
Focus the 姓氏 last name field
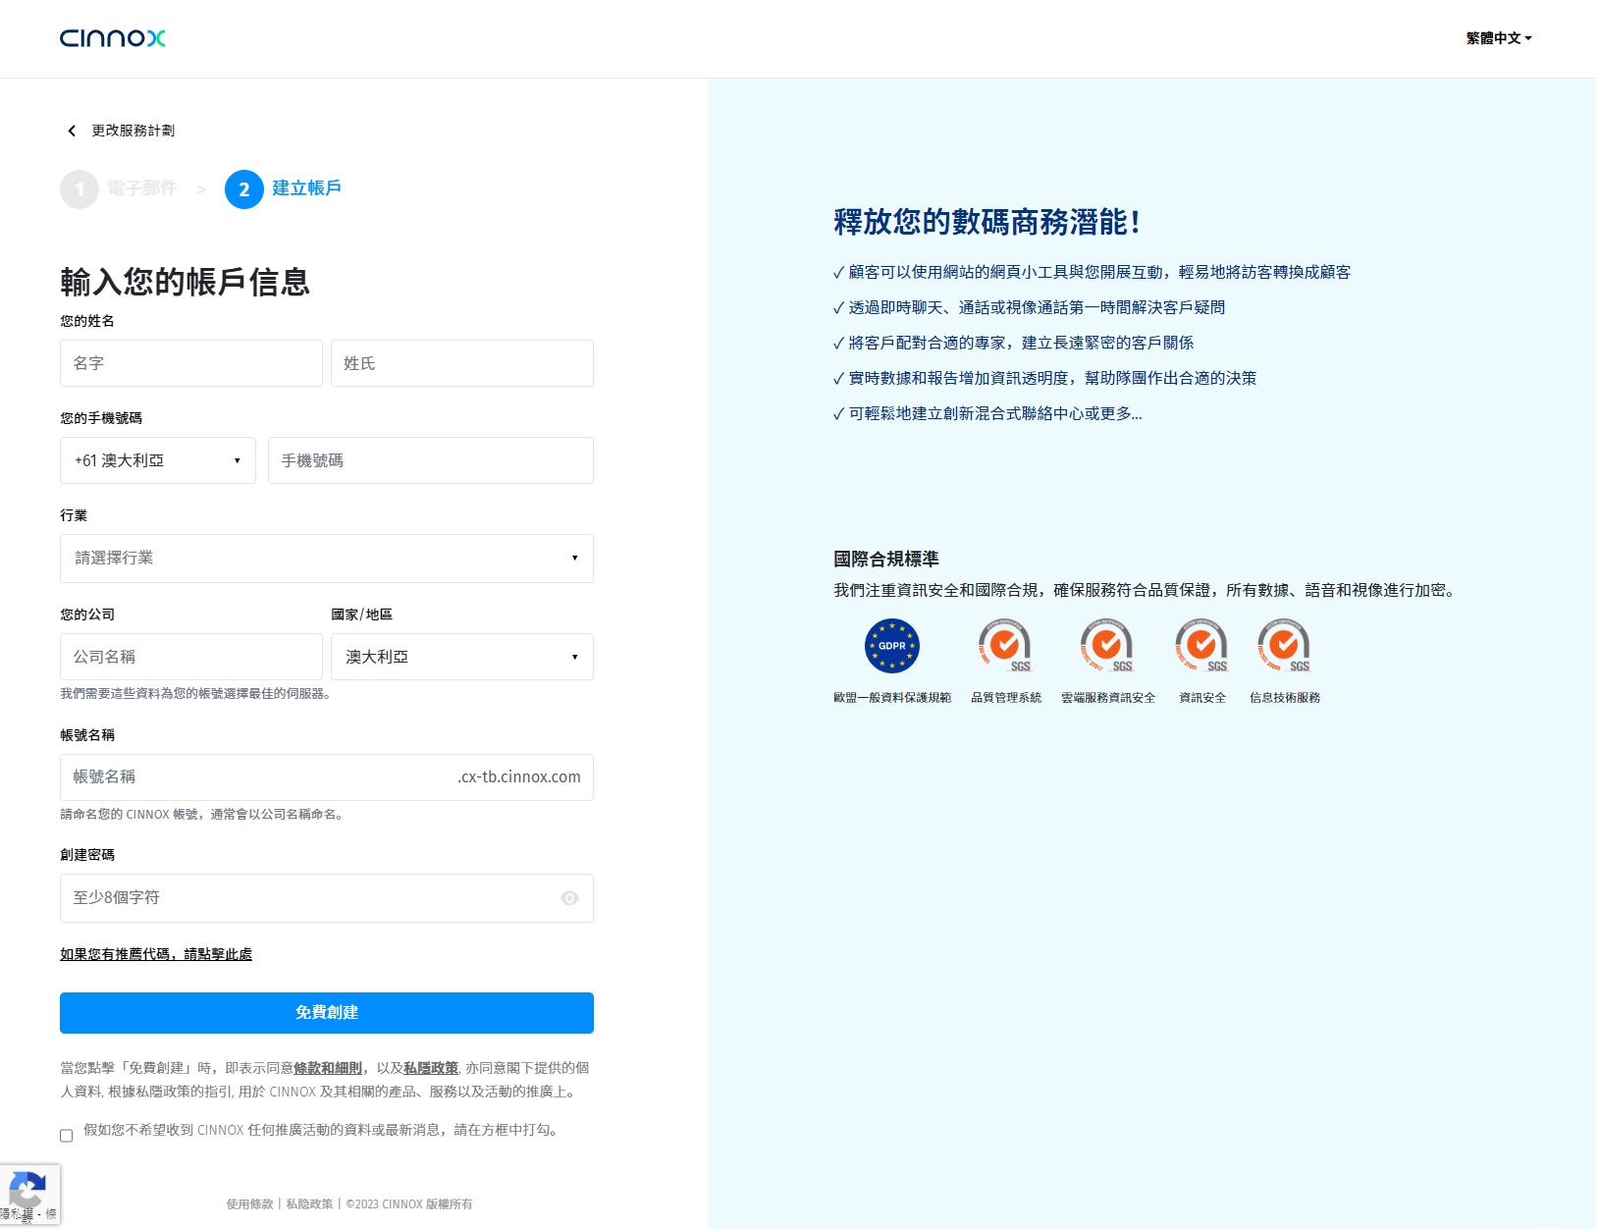tap(462, 363)
